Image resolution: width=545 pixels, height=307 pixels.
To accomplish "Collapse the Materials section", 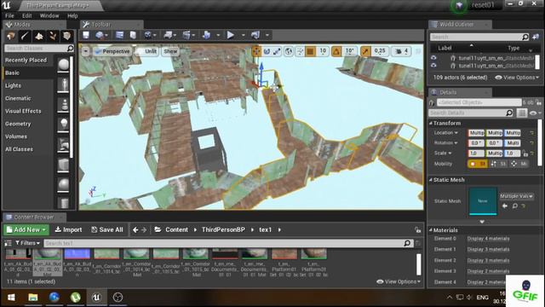I will [x=431, y=230].
